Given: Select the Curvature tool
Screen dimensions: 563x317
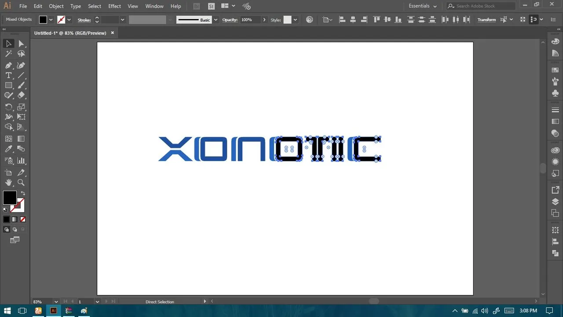Looking at the screenshot, I should coord(21,65).
